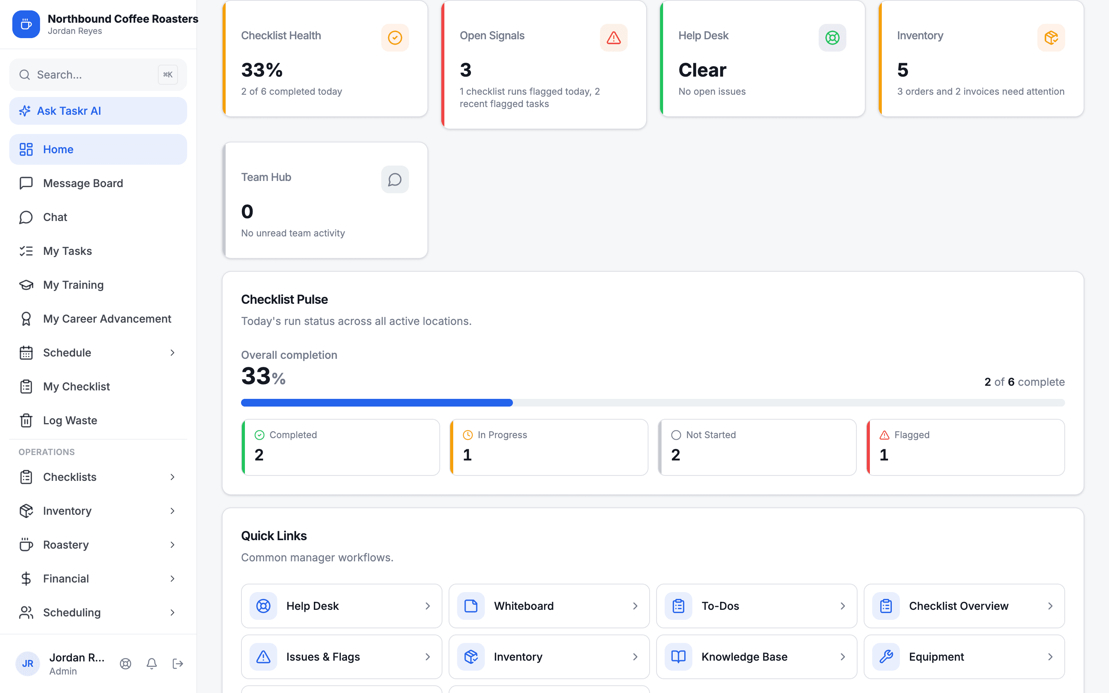Click the ⌘K shortcut badge

click(168, 75)
